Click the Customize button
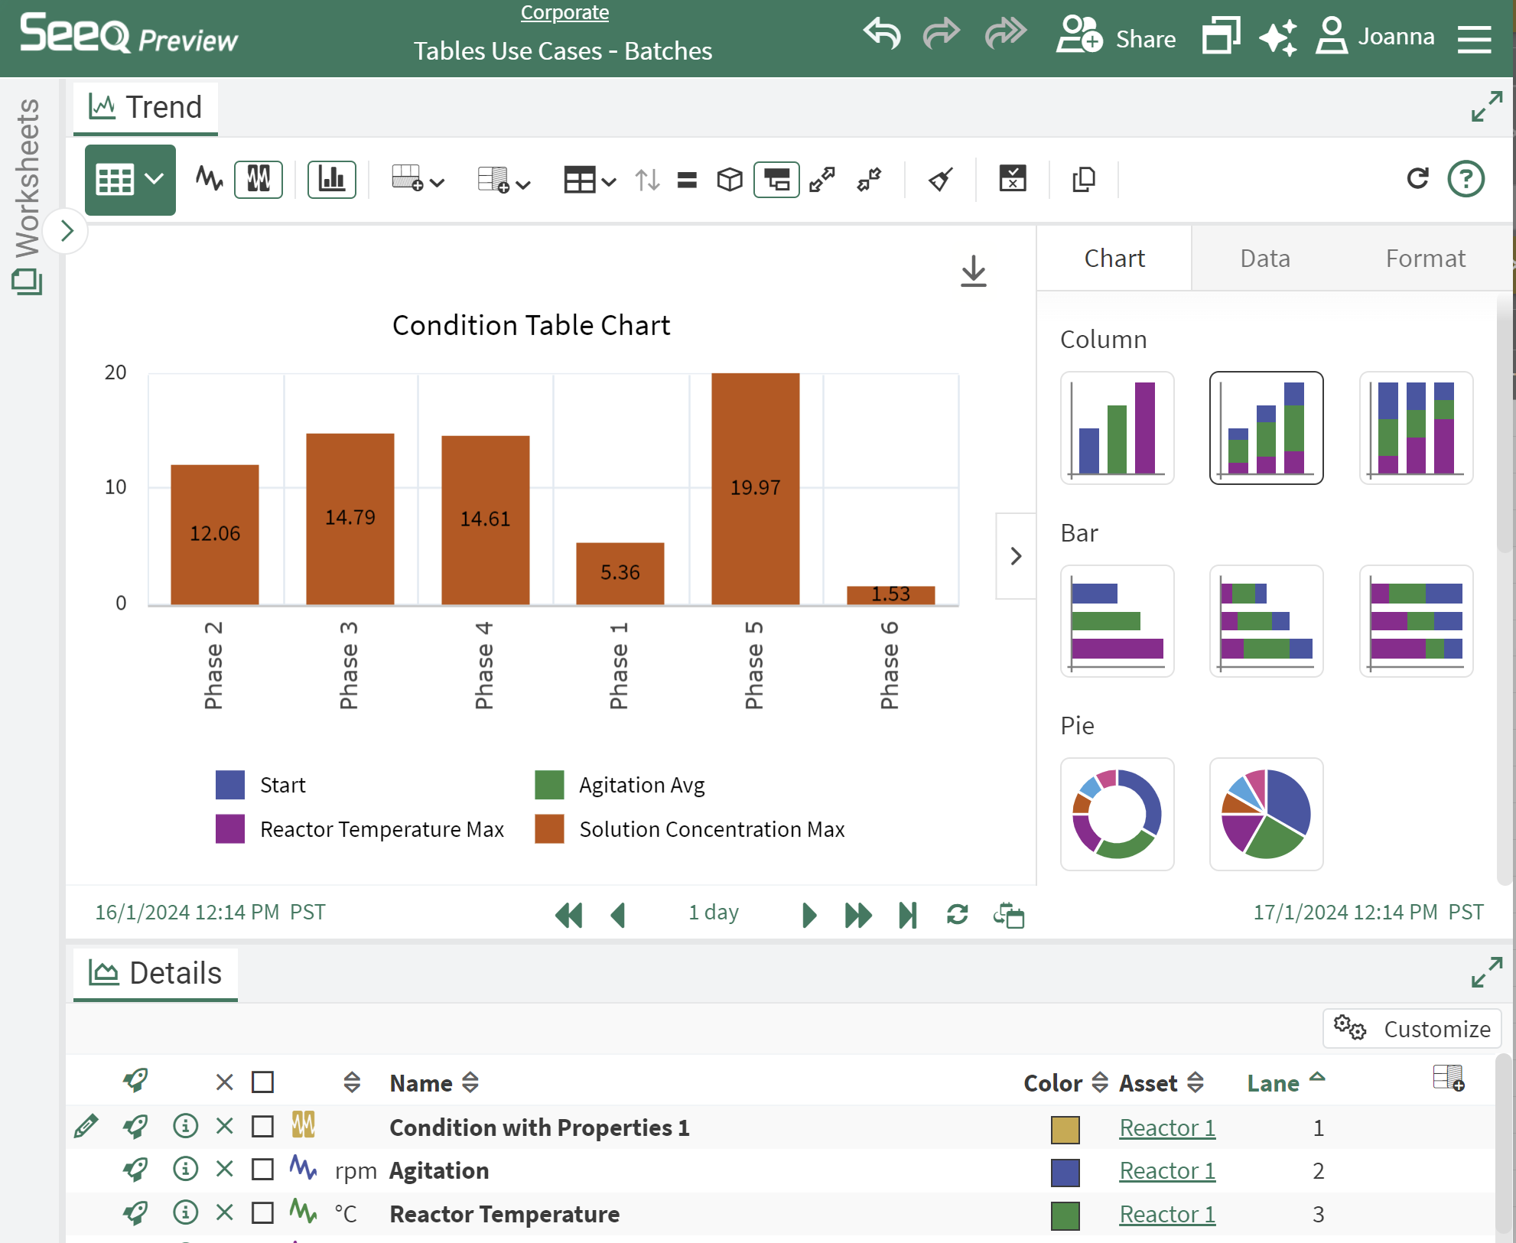1516x1243 pixels. tap(1412, 1028)
